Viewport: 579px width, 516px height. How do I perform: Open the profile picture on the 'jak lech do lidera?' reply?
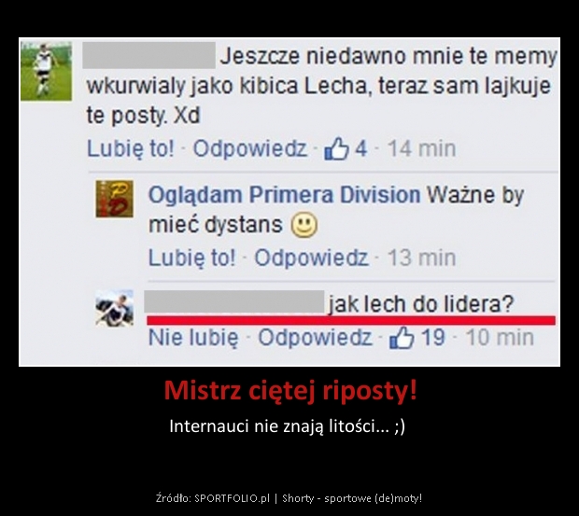[115, 308]
